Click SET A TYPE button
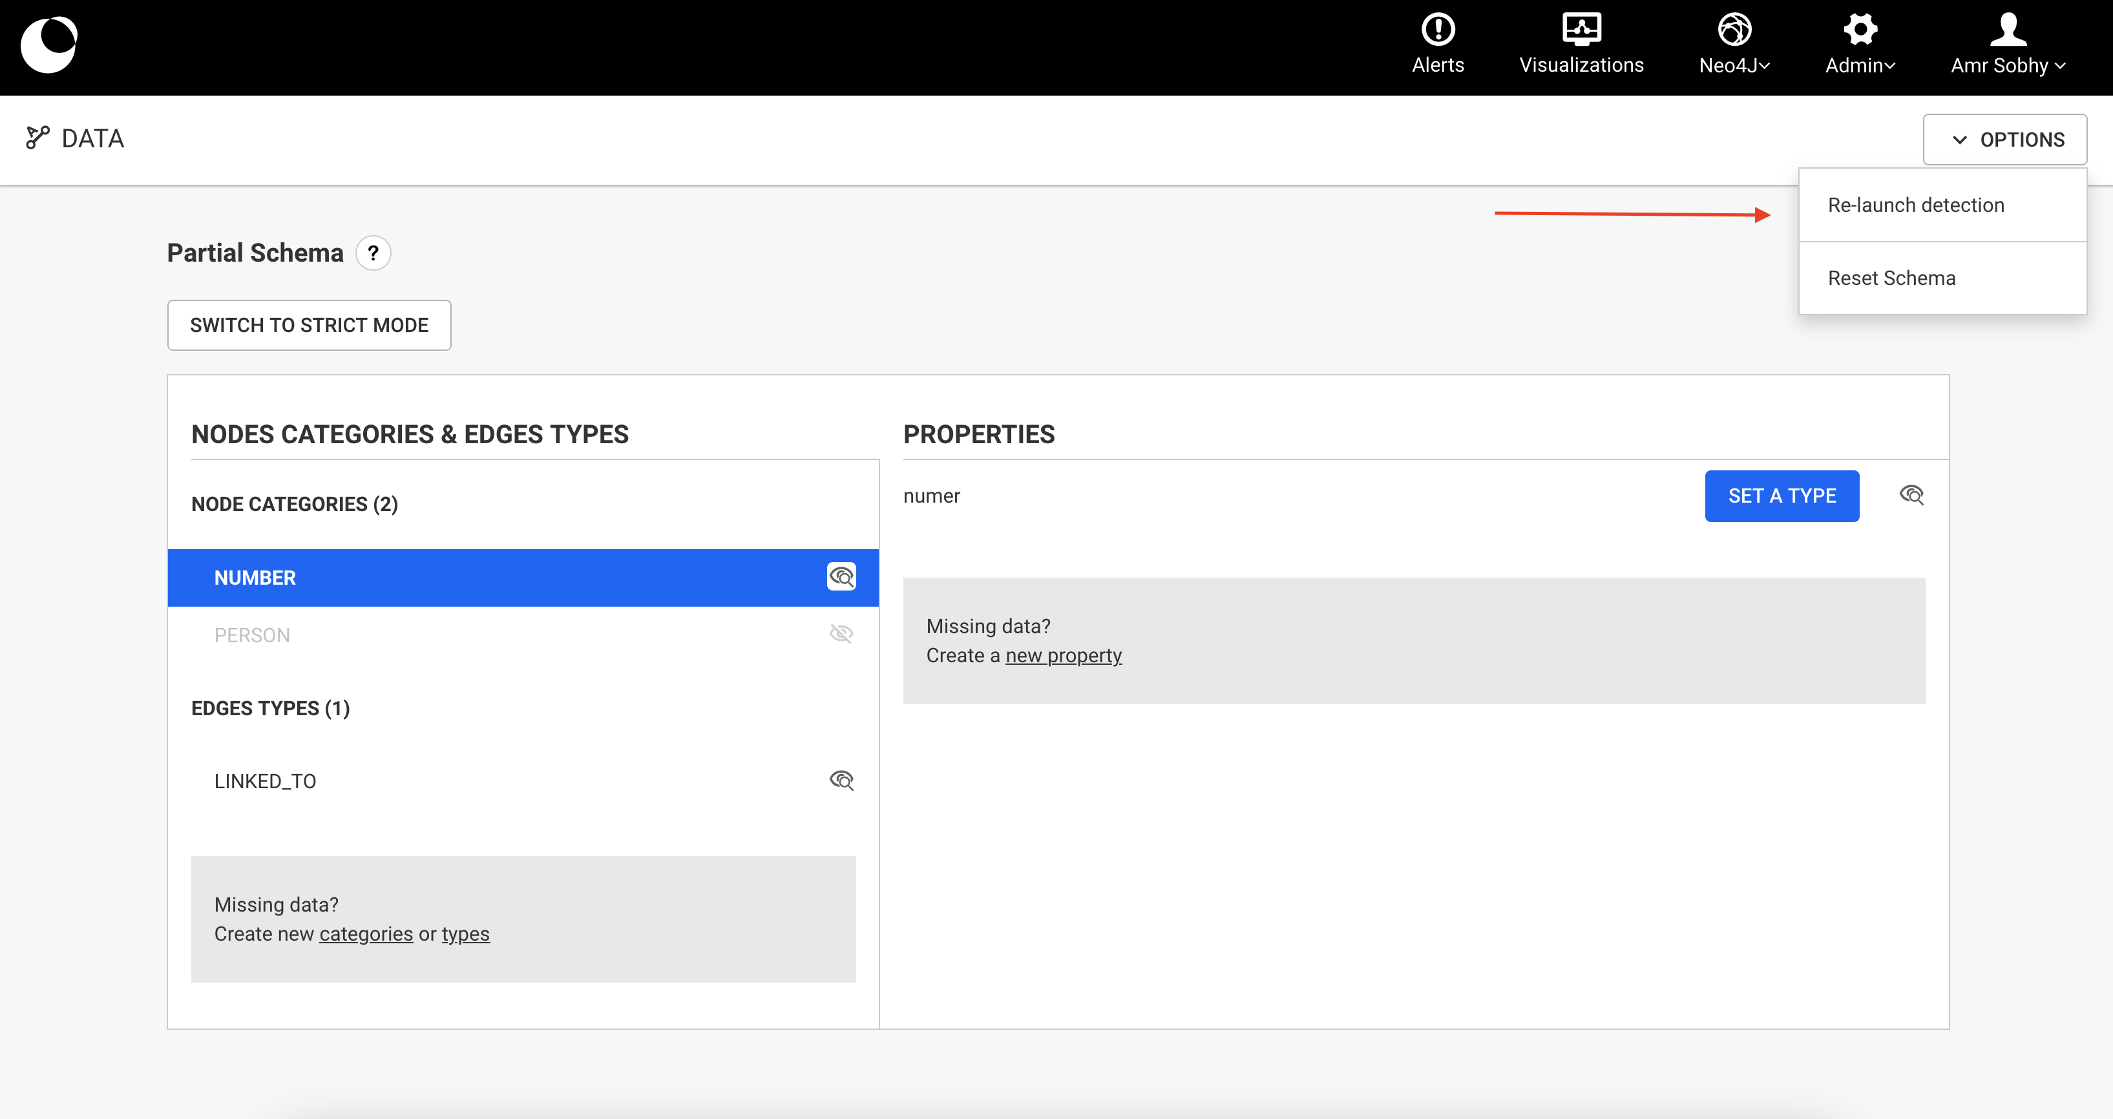 tap(1782, 496)
